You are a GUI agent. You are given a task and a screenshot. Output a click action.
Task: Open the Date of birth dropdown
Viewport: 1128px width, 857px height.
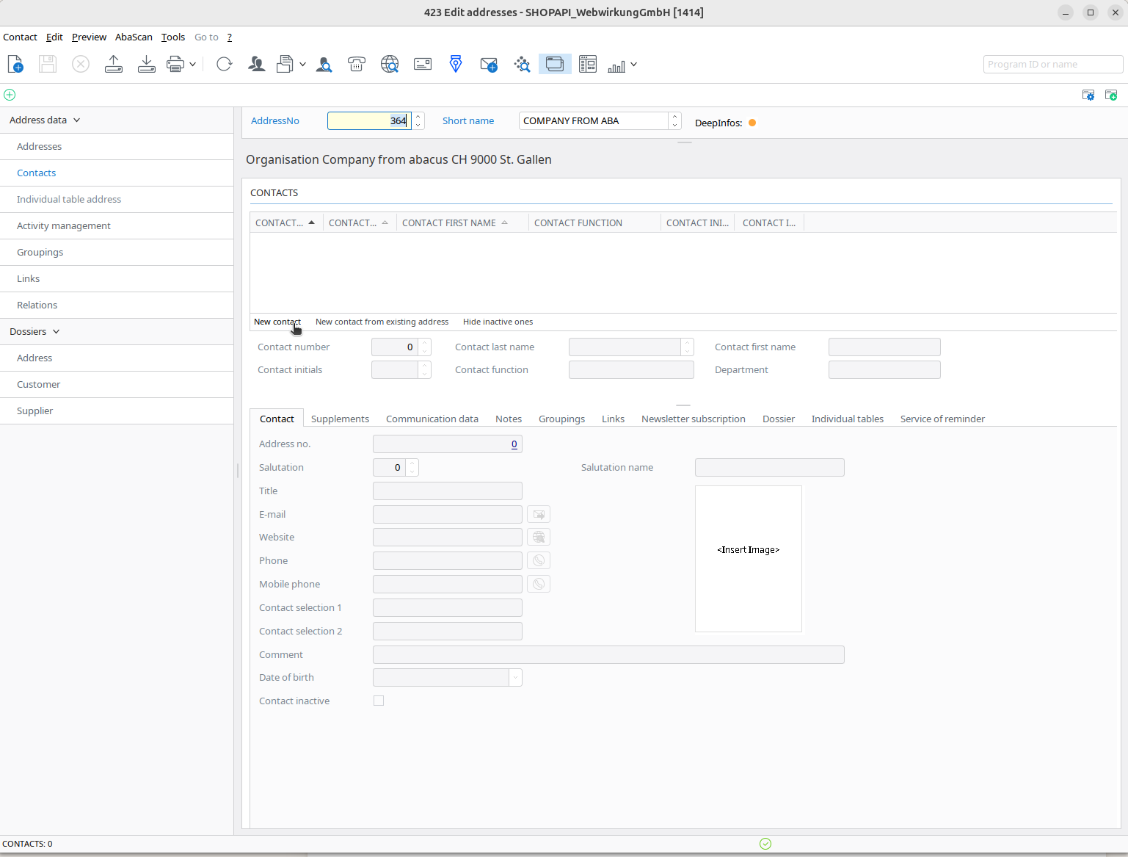(515, 678)
